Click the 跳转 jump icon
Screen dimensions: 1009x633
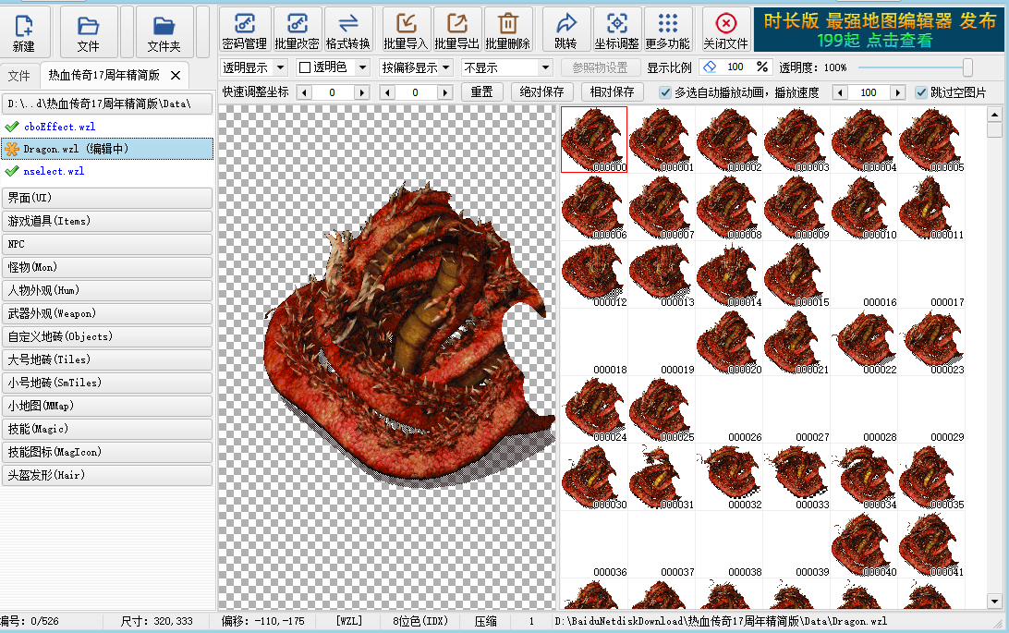coord(565,30)
